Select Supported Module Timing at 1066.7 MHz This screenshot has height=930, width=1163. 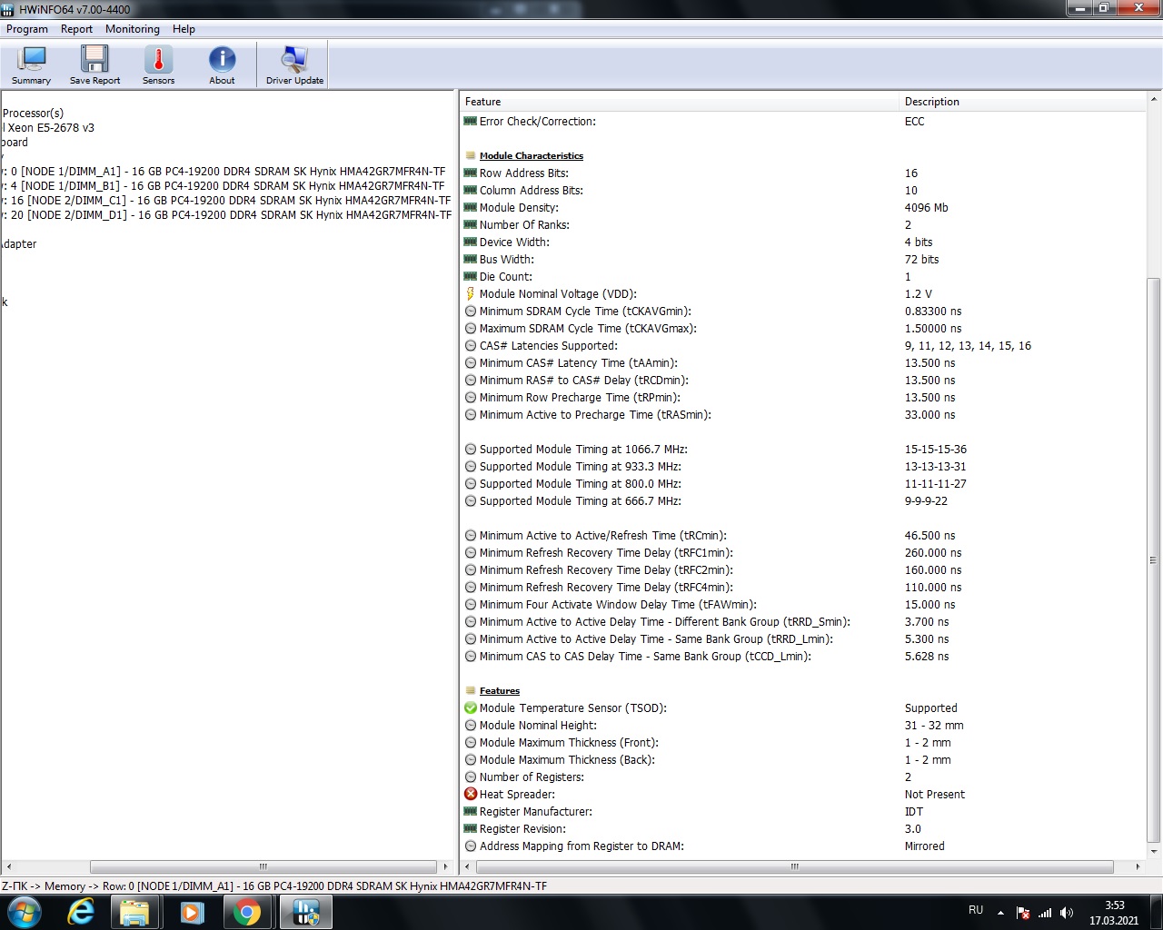(803, 450)
